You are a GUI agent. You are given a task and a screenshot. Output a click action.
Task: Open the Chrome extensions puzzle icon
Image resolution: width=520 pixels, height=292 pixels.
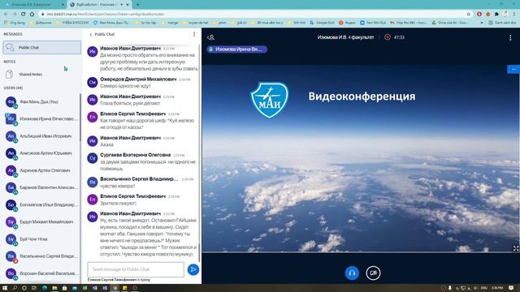click(x=496, y=15)
